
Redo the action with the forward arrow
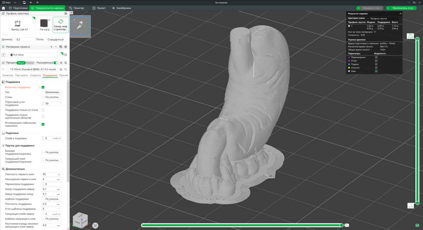[x=37, y=3]
